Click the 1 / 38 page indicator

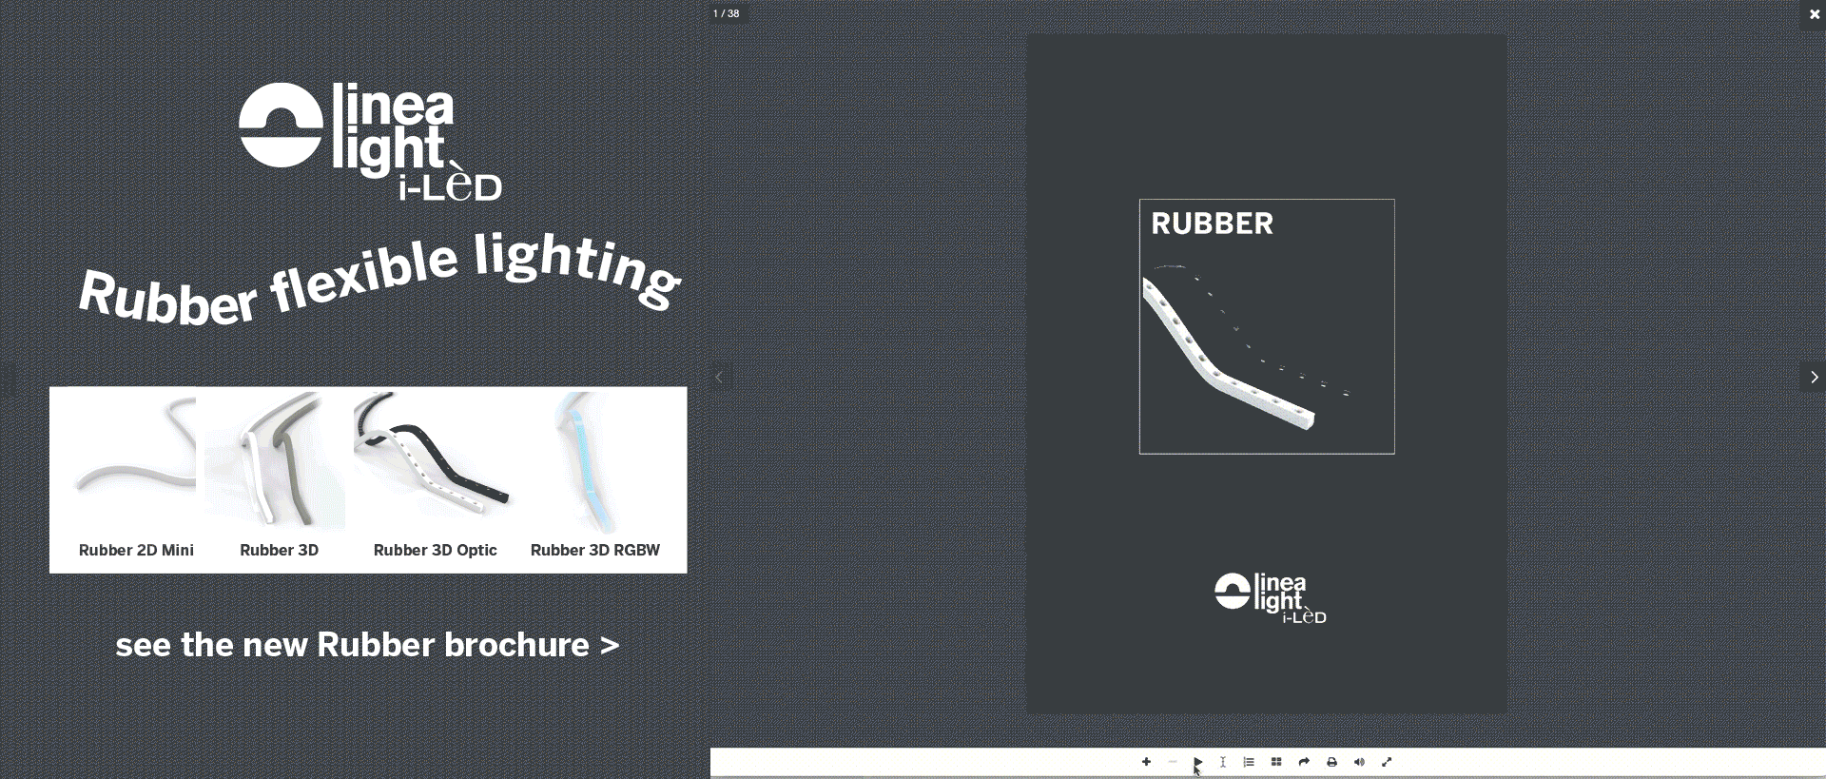(x=727, y=14)
